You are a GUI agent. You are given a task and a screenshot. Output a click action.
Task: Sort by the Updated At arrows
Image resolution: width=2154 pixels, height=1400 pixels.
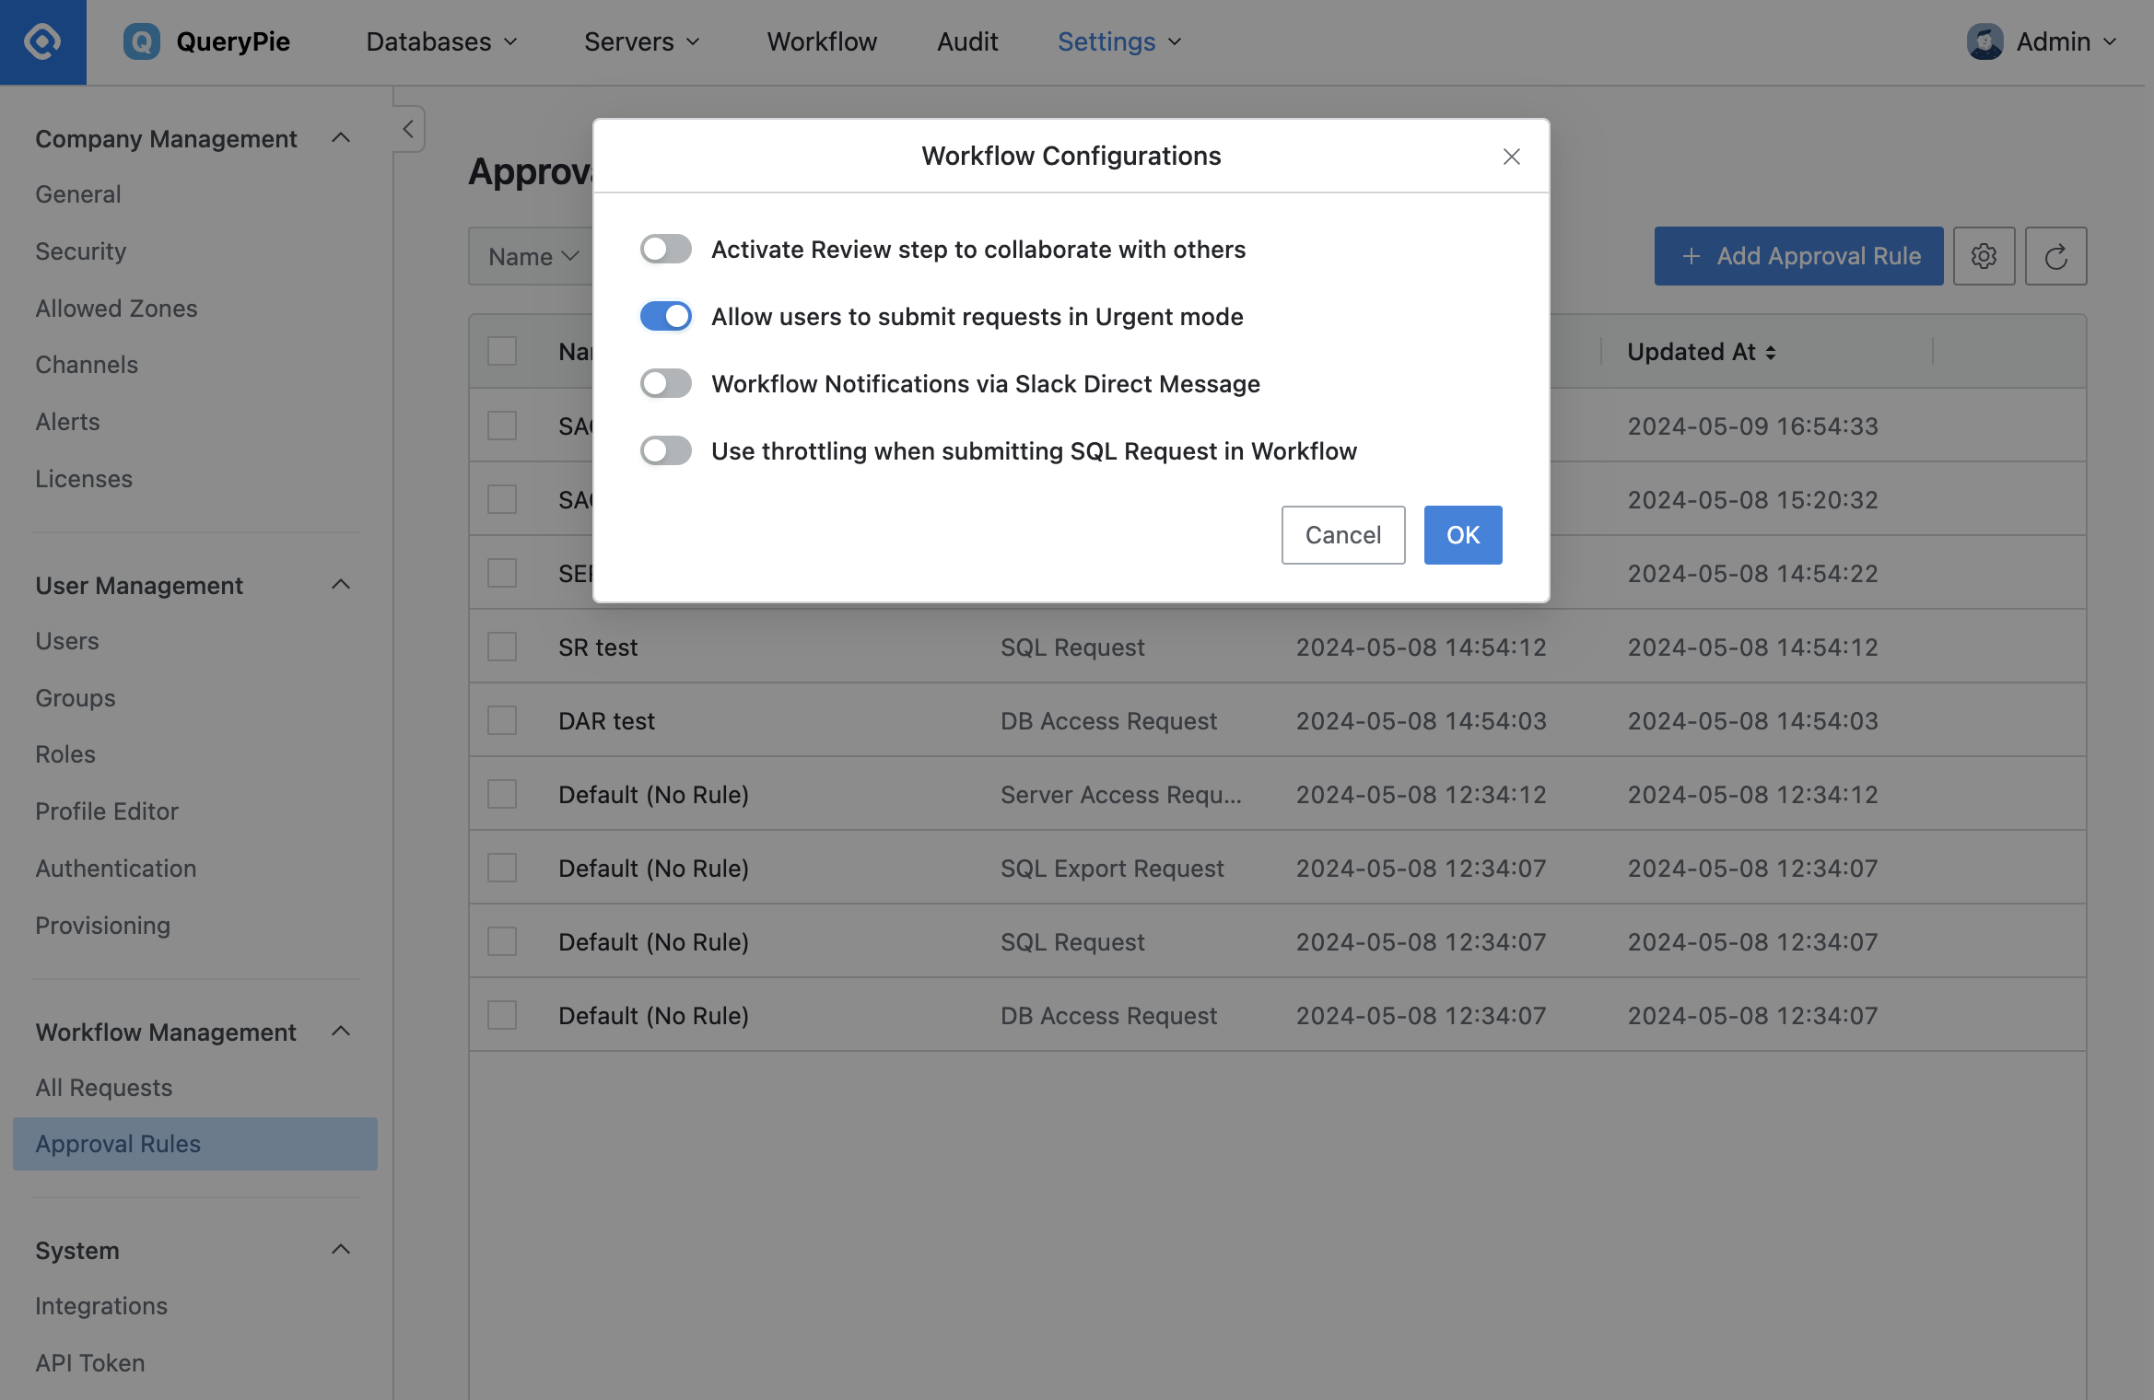[1770, 353]
